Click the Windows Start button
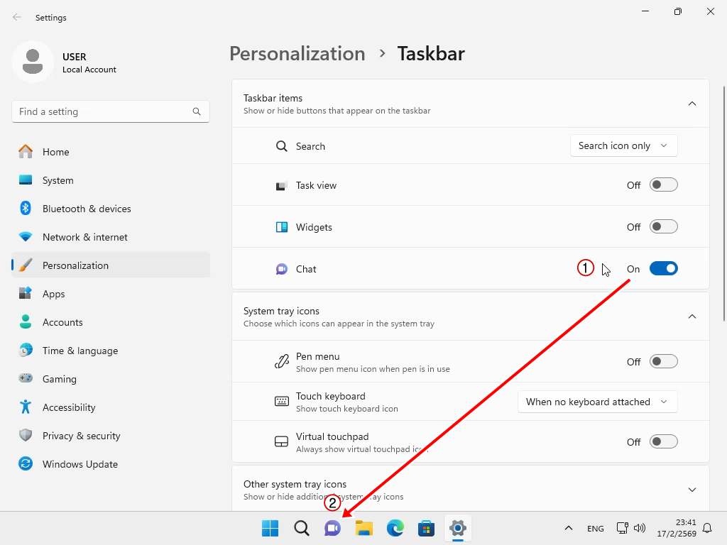This screenshot has height=545, width=727. tap(270, 528)
